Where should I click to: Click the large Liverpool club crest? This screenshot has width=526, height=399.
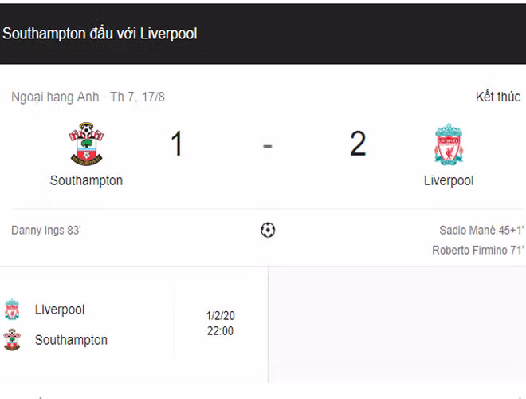(449, 144)
